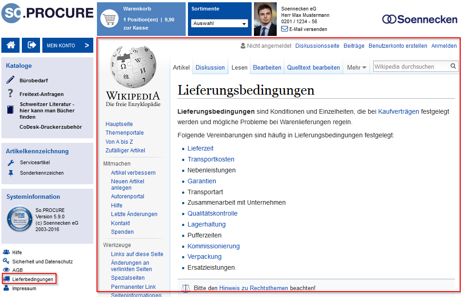The image size is (461, 297).
Task: Click the Hinweis zu Rechtsthemen link
Action: pos(254,288)
